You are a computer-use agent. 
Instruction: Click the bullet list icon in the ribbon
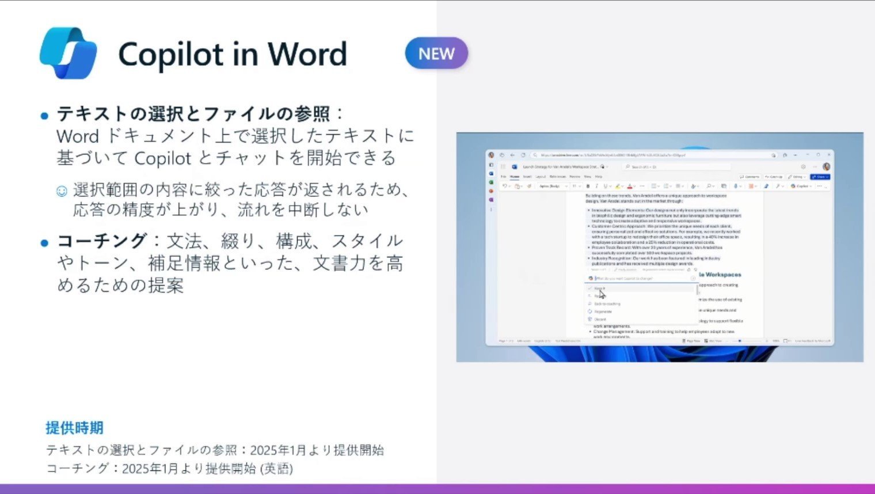(655, 186)
